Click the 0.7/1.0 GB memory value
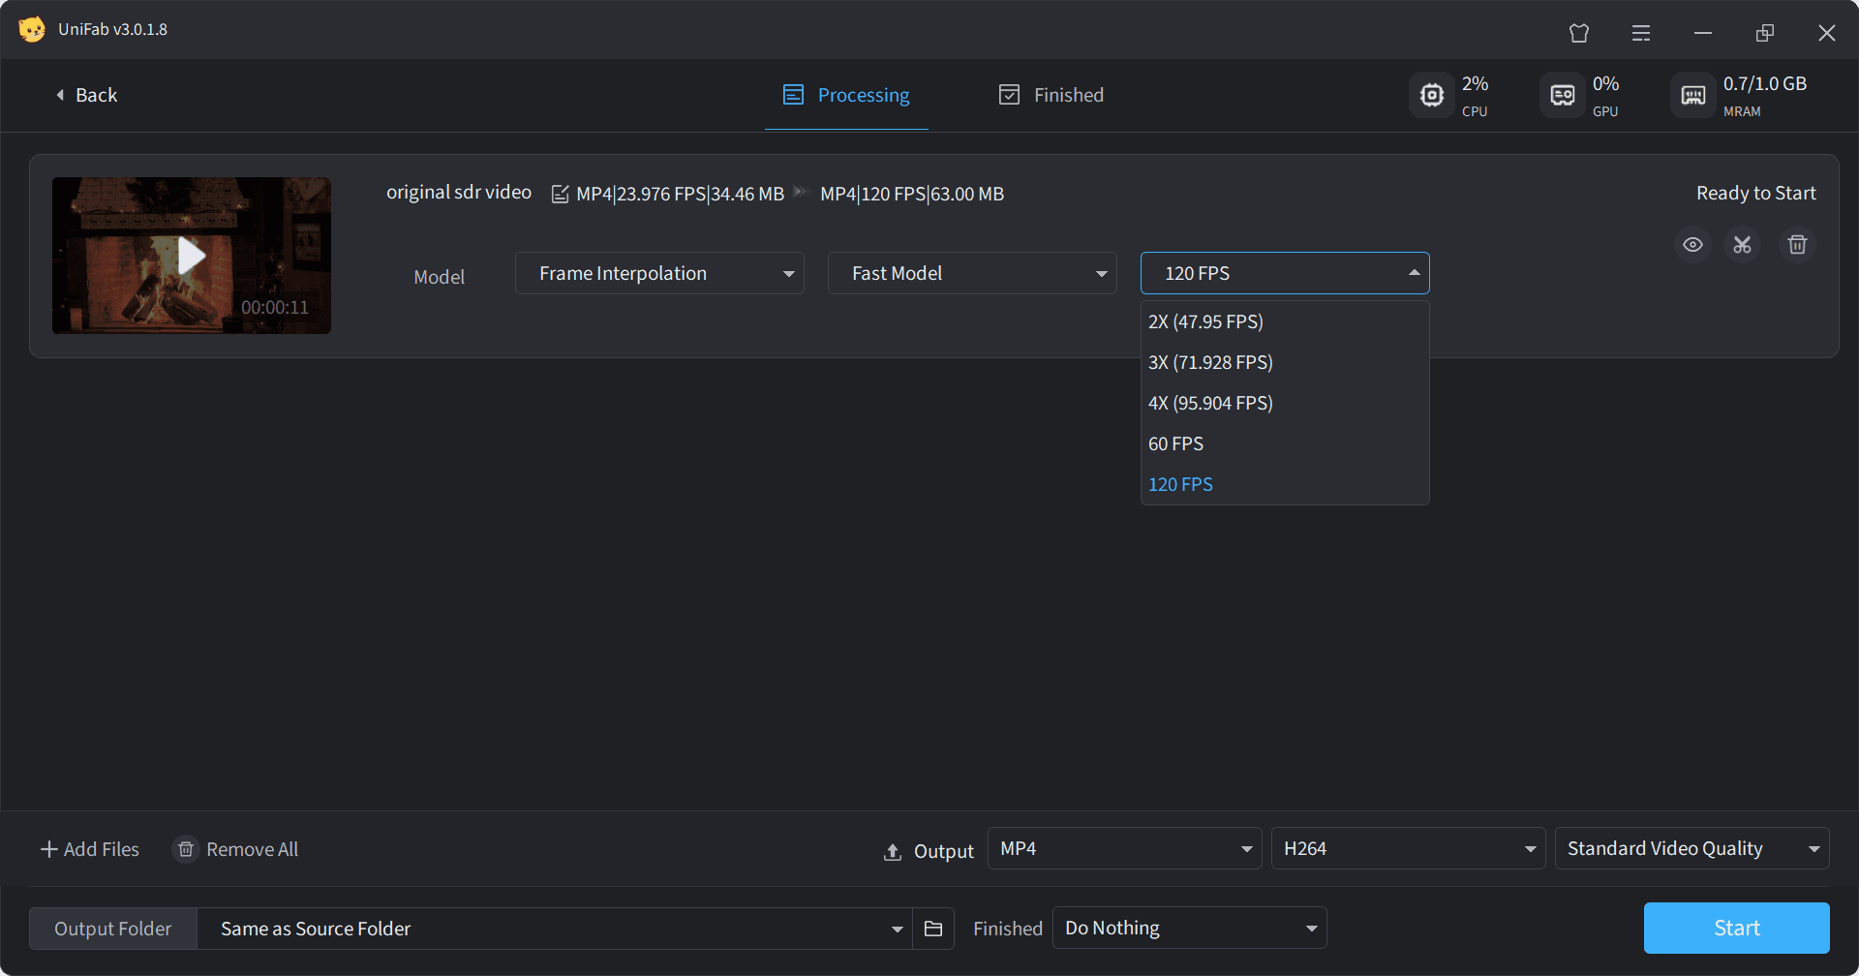Screen dimensions: 1859x976 (x=1765, y=83)
